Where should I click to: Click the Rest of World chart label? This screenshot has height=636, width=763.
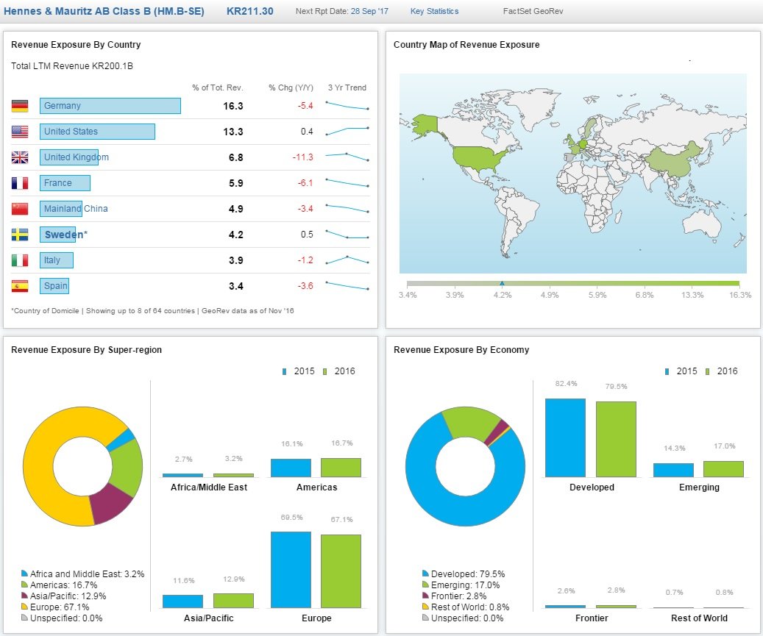click(699, 618)
